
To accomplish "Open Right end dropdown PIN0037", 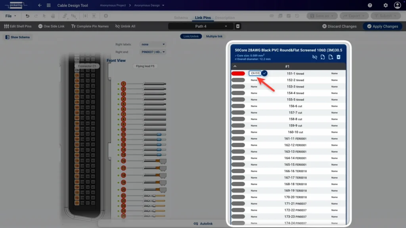I will (x=153, y=52).
